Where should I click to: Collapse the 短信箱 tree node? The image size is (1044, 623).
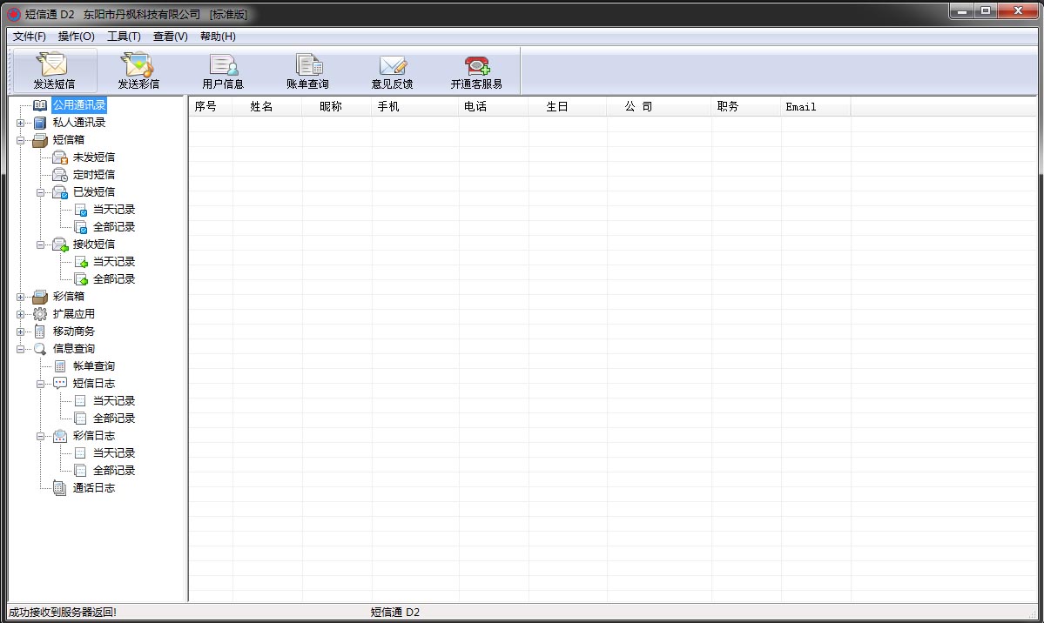[20, 140]
